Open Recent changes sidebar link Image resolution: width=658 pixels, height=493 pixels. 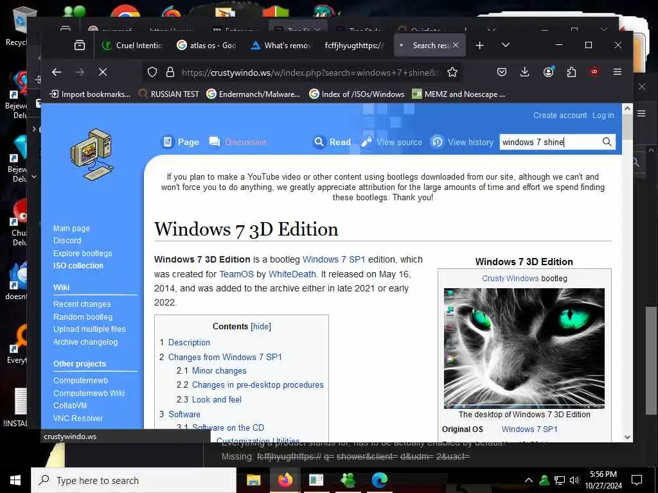[x=82, y=304]
